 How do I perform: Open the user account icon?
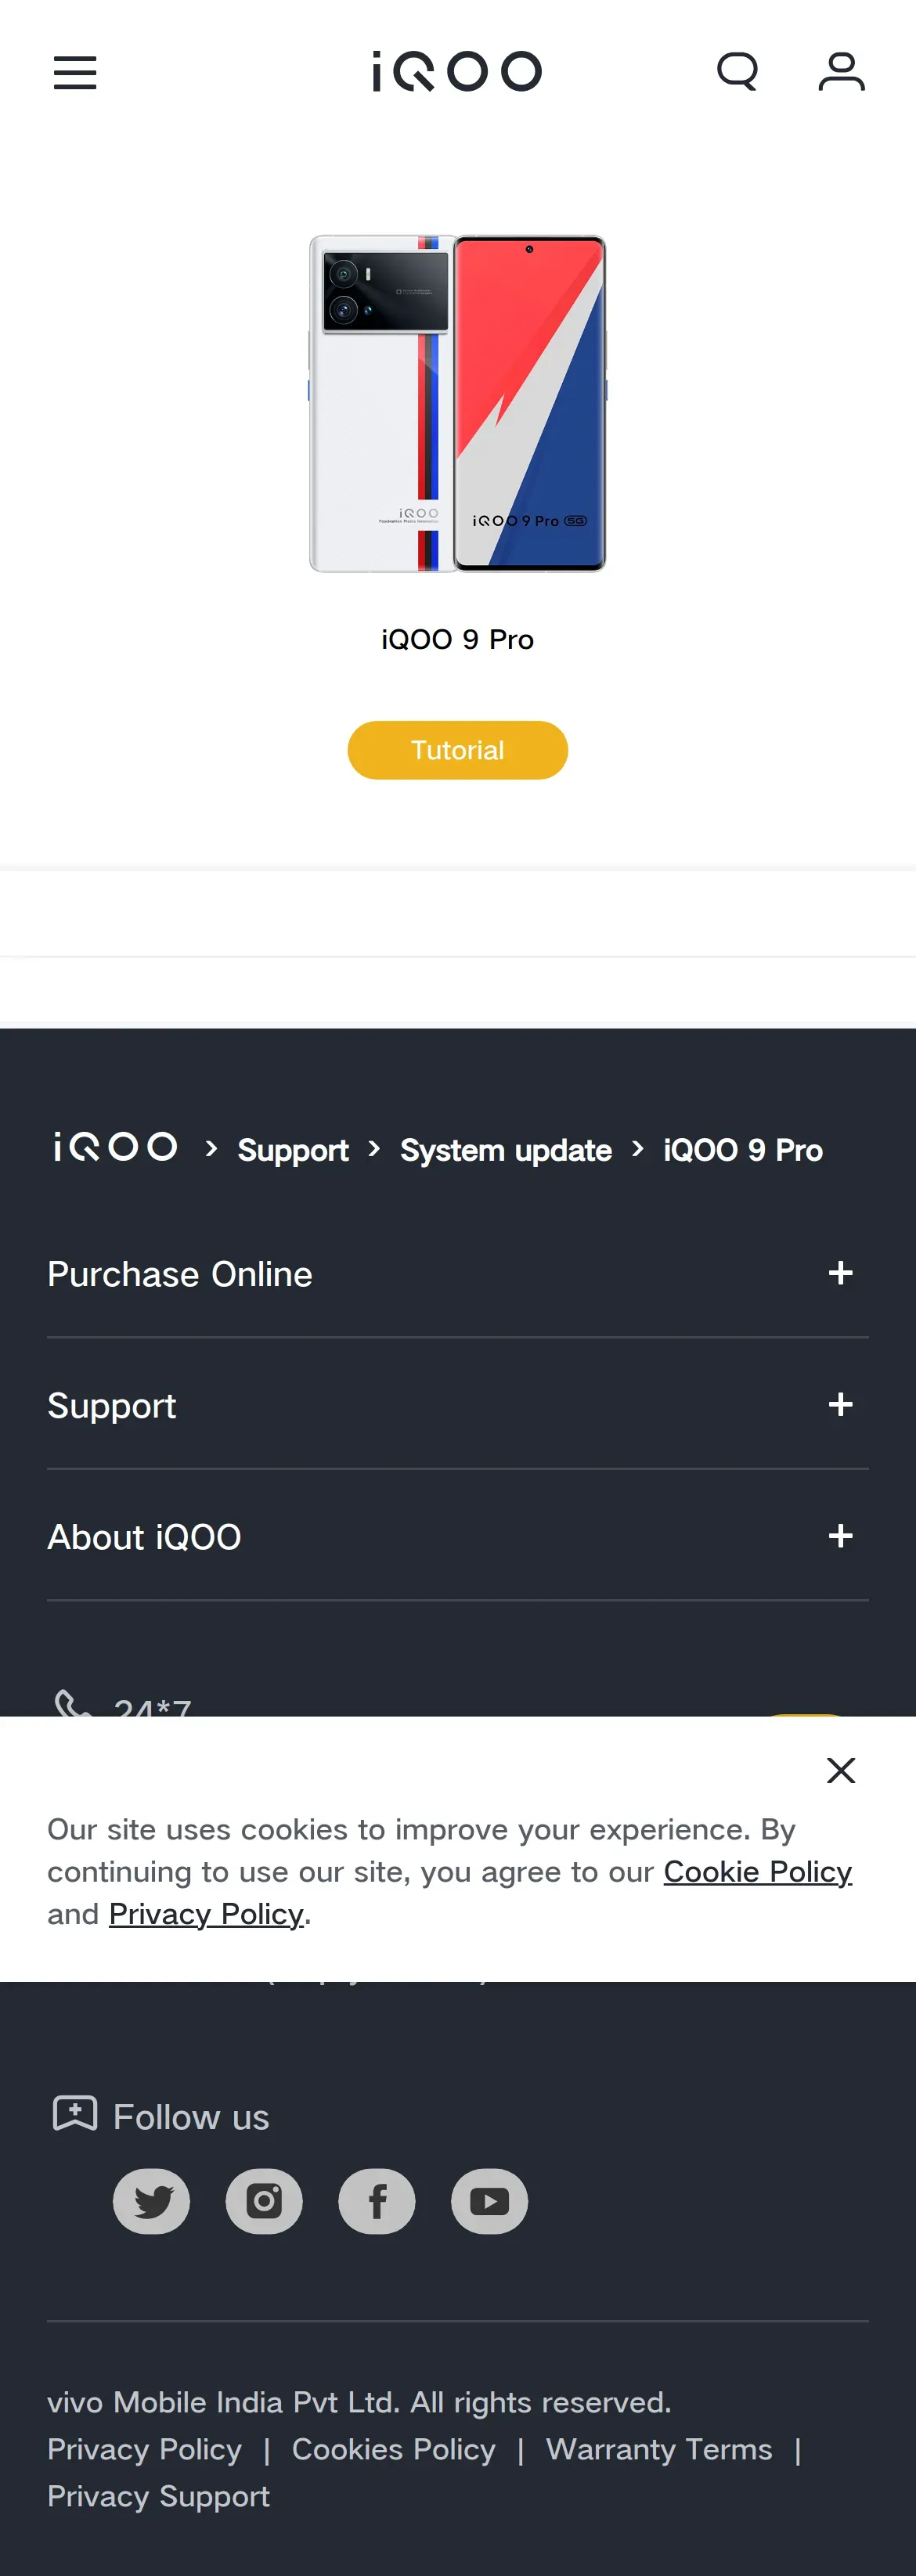tap(841, 72)
